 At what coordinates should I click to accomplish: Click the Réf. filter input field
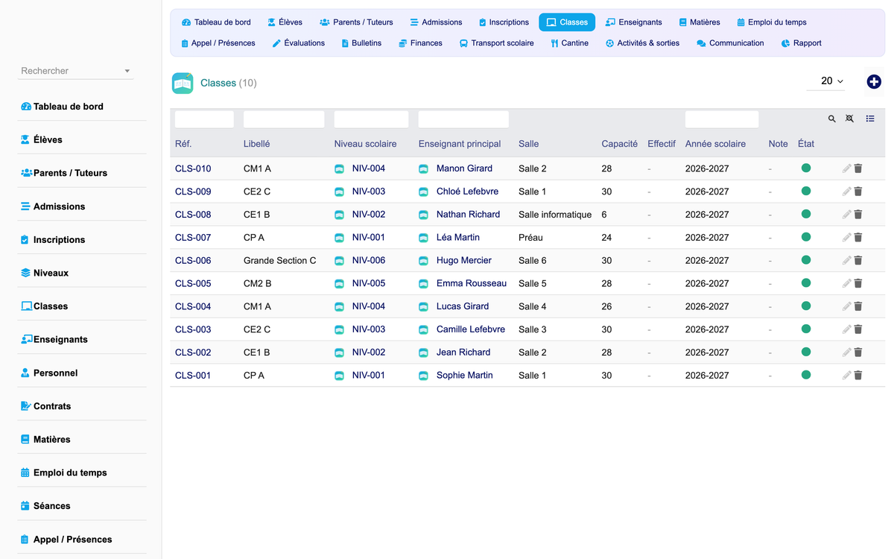coord(204,119)
